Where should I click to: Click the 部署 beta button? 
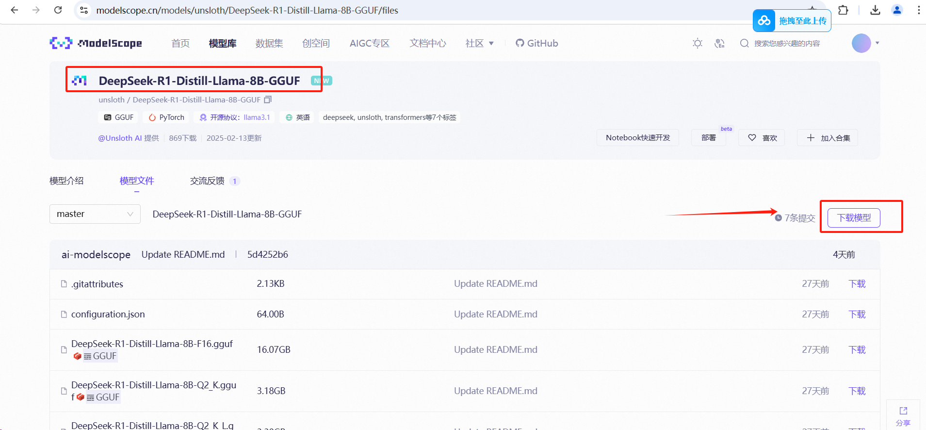point(709,138)
